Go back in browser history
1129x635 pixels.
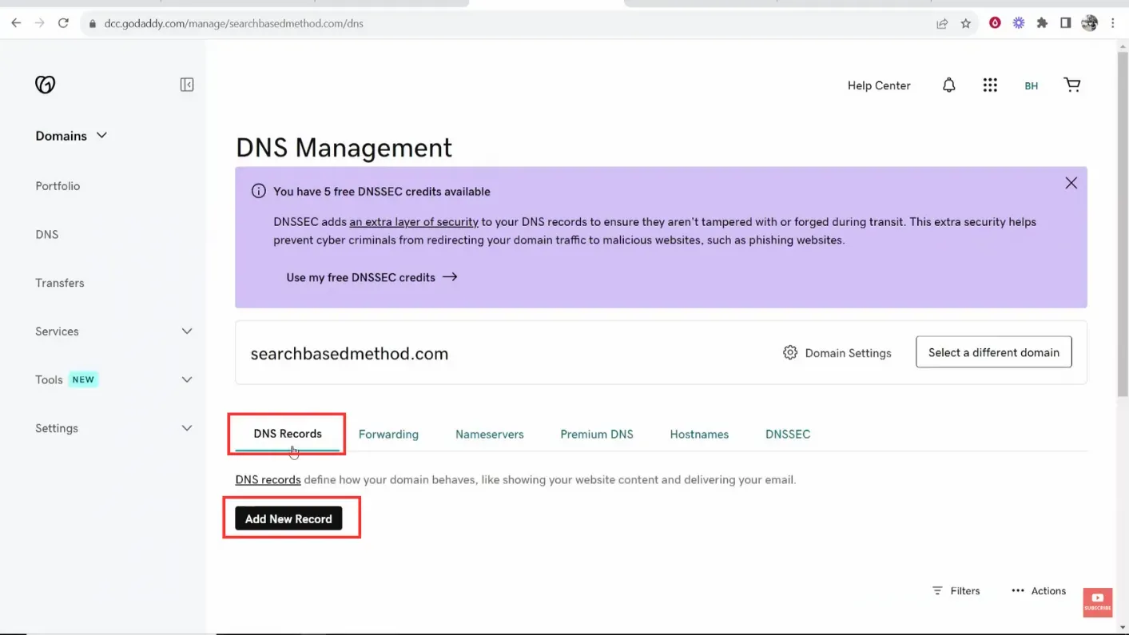point(16,23)
